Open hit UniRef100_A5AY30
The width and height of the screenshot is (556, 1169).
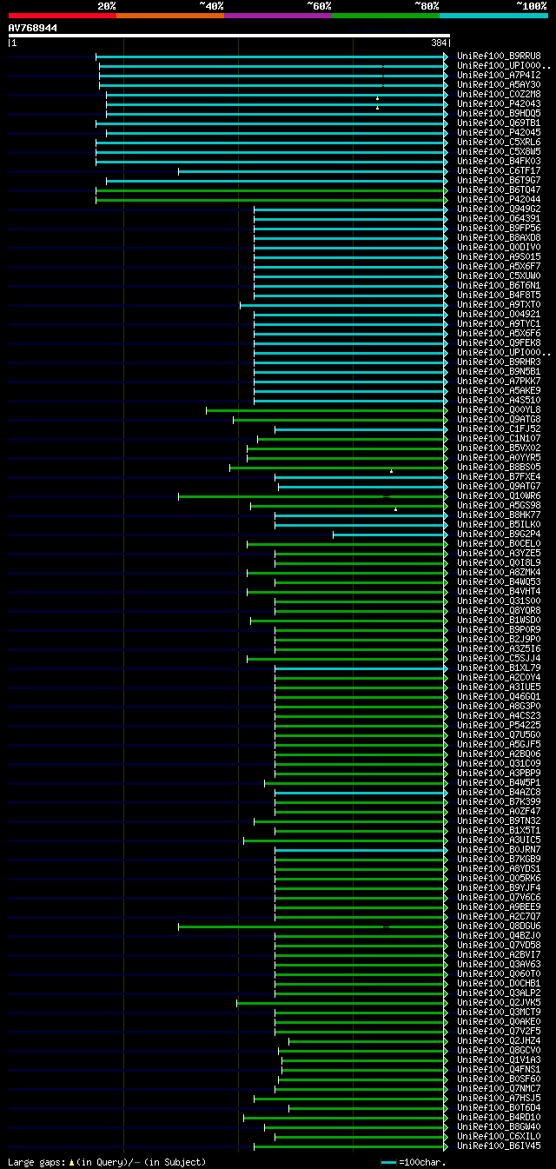tap(499, 85)
